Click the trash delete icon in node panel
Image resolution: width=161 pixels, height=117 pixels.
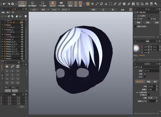point(26,16)
